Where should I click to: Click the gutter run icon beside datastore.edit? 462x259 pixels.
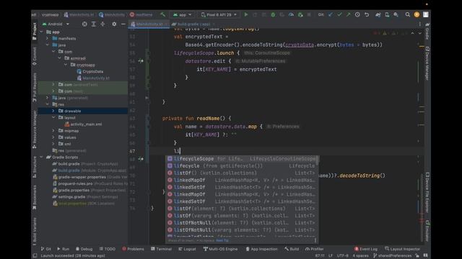141,61
